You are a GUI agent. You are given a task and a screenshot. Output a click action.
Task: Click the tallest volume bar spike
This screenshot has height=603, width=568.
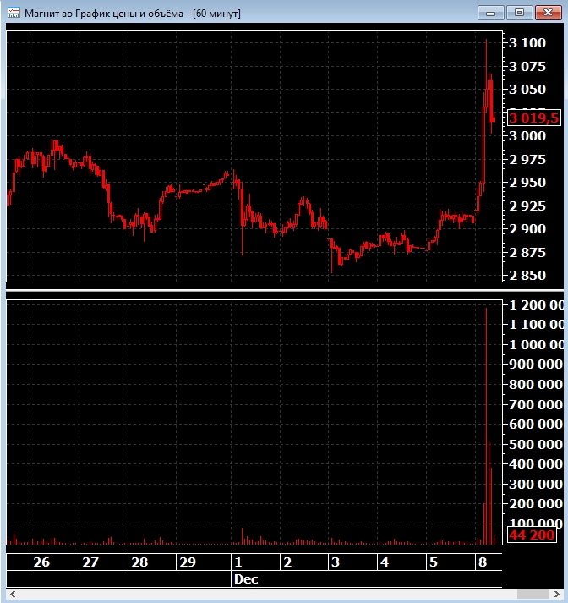point(486,423)
